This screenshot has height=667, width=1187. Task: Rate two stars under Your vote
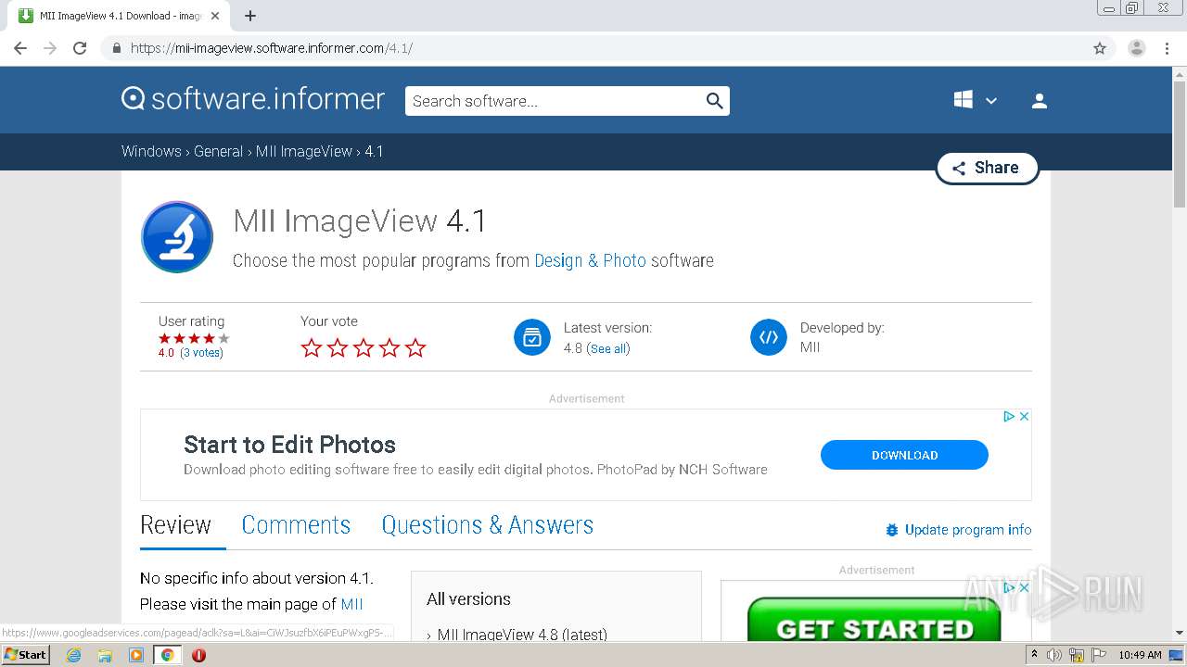coord(338,348)
